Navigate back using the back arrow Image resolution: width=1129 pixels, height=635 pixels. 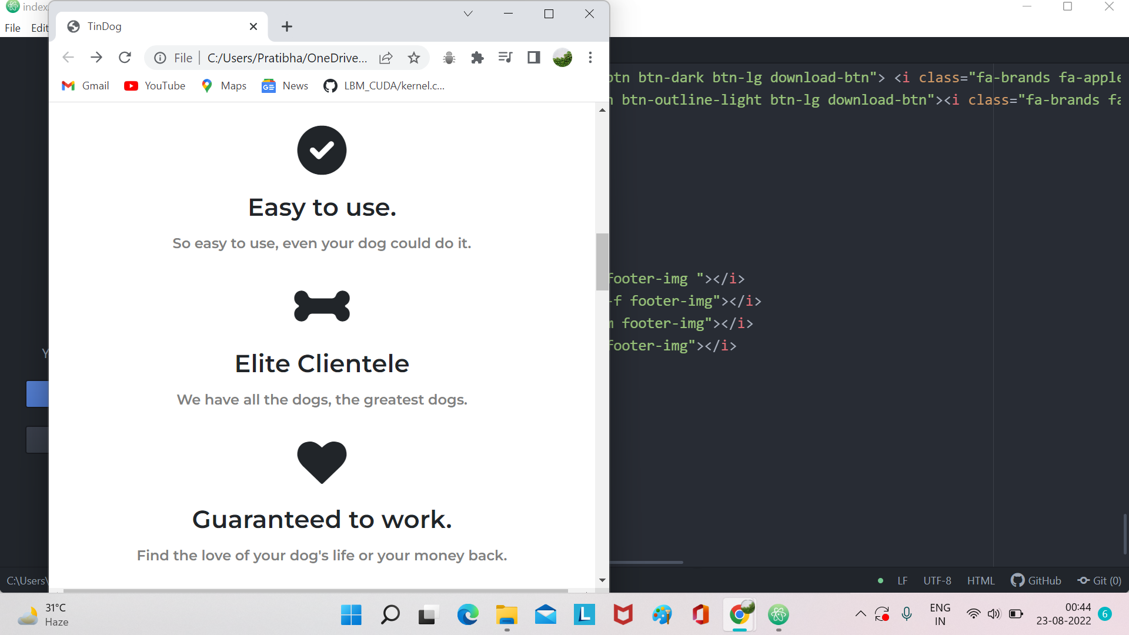pyautogui.click(x=68, y=57)
